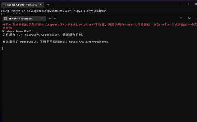The image size is (197, 122).
Task: Click the Microsoft Corporation copyright line
Action: click(x=43, y=35)
